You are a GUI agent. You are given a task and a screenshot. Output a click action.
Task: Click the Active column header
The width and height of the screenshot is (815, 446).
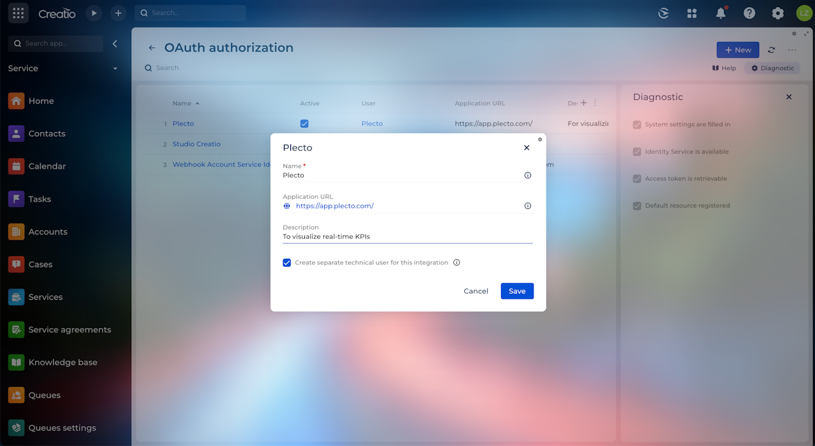(310, 103)
